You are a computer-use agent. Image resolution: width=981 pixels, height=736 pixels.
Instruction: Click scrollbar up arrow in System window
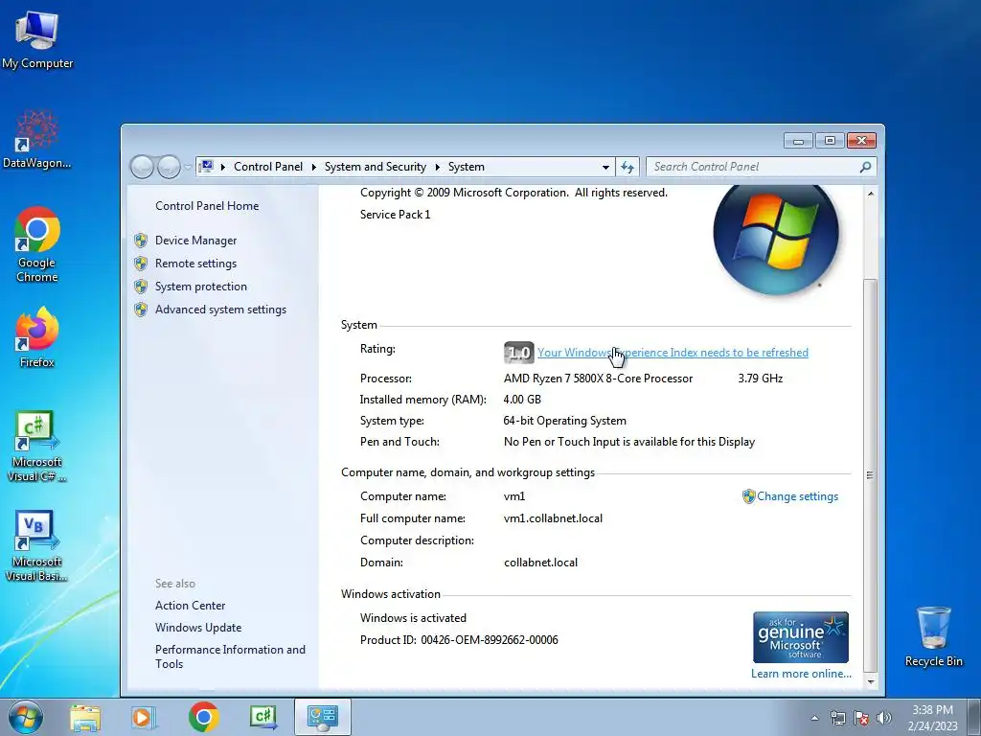click(x=870, y=194)
